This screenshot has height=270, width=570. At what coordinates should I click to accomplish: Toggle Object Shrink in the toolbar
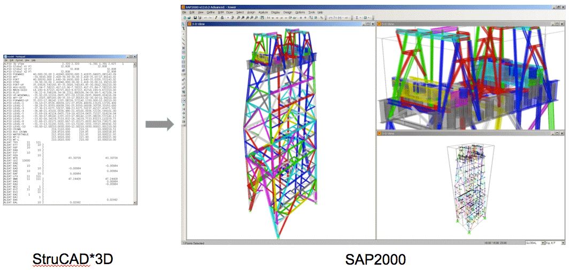click(311, 18)
